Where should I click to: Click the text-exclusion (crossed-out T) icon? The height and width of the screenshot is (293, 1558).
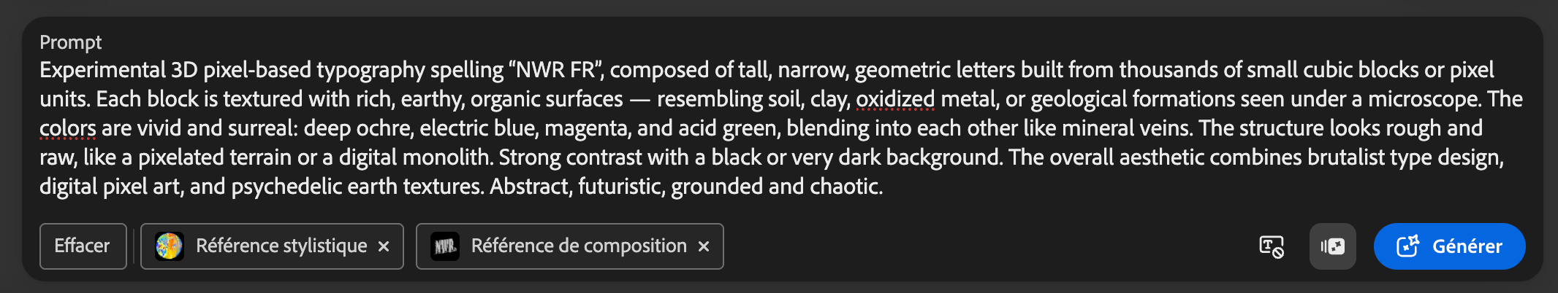1272,246
